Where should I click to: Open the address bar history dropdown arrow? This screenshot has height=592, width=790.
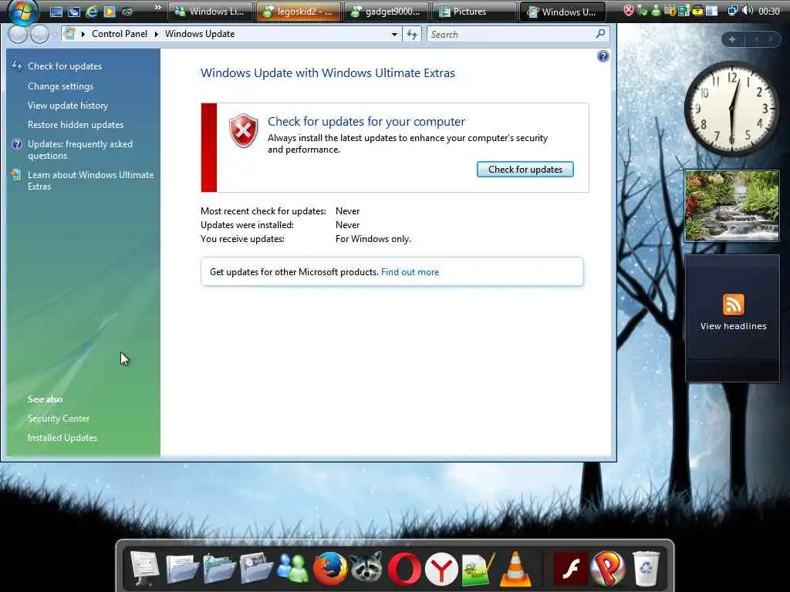(394, 34)
